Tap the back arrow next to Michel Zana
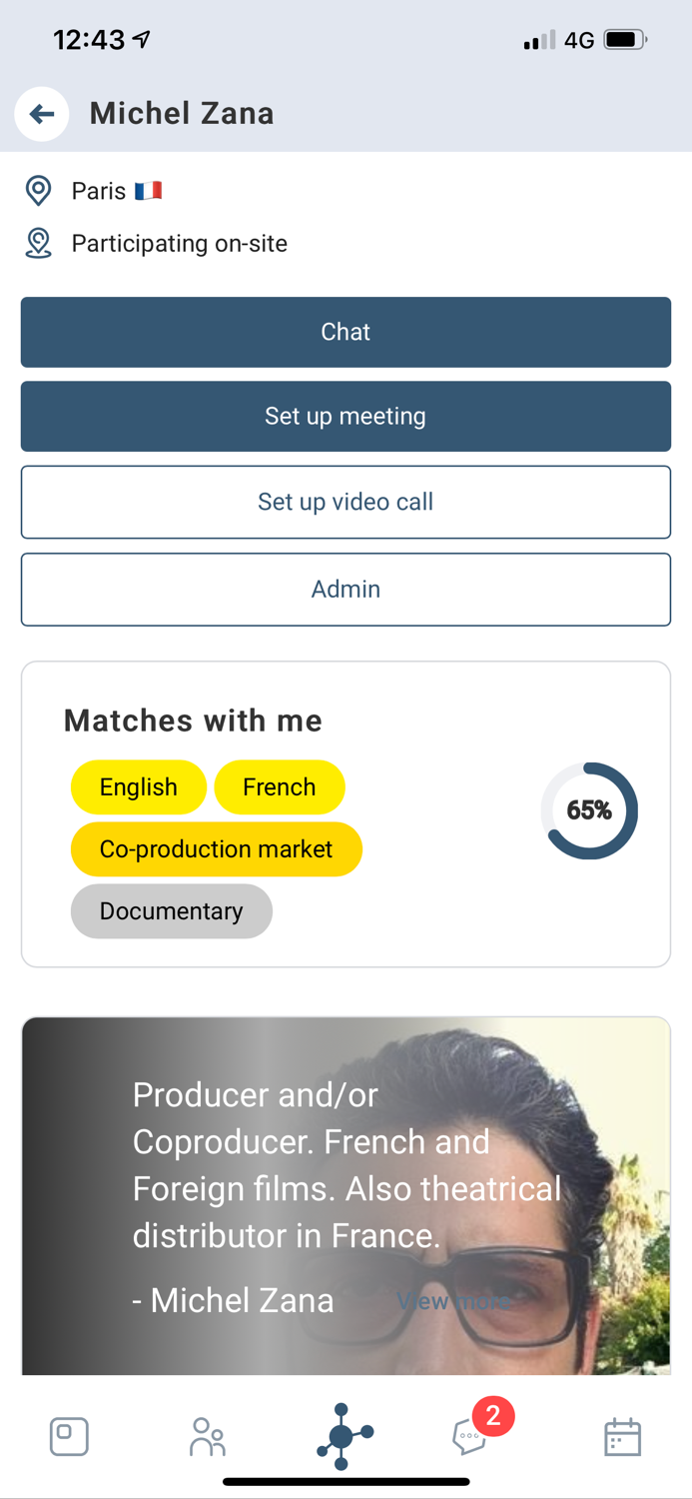This screenshot has height=1499, width=692. [41, 113]
